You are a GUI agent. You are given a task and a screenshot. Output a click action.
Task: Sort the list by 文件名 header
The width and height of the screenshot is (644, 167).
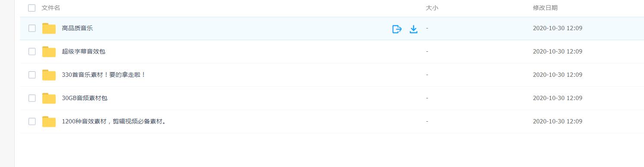51,8
